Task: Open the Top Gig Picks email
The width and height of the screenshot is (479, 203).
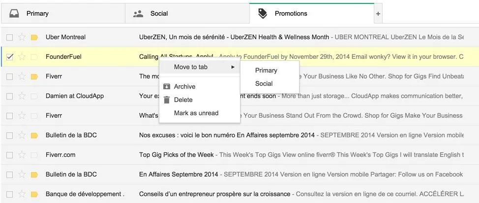Action: 176,155
